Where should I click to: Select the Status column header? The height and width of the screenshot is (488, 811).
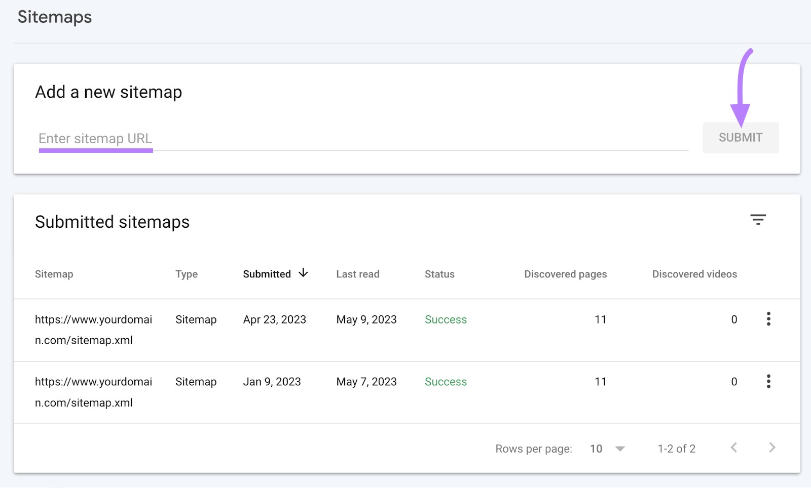coord(439,274)
